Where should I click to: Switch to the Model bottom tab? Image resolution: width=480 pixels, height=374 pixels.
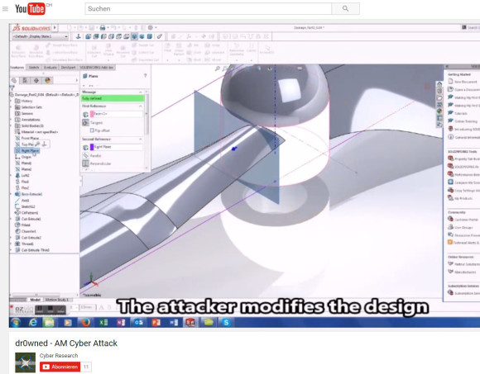point(35,300)
